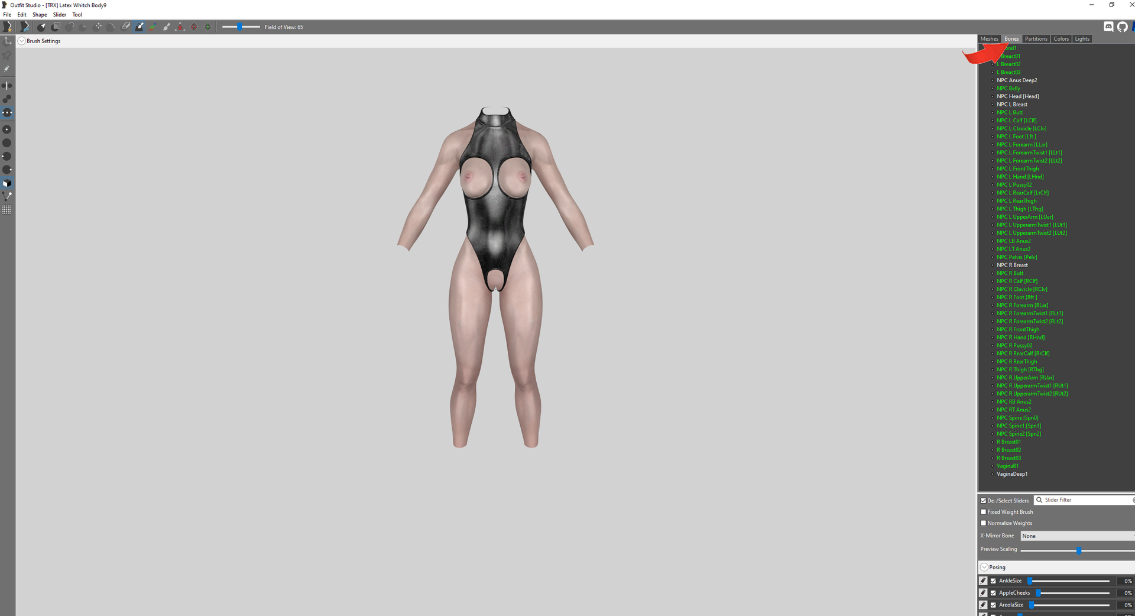Uncheck the AnkleSize slider checkbox
Screen dimensions: 1135x616
tap(993, 581)
